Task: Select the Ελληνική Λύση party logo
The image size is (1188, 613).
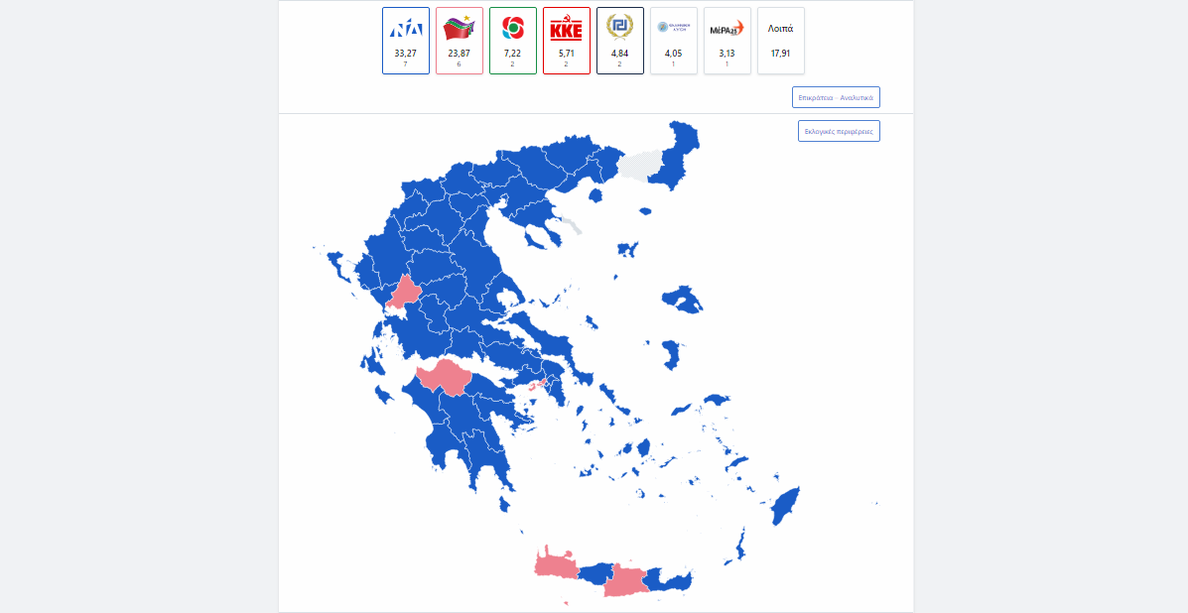Action: (673, 29)
